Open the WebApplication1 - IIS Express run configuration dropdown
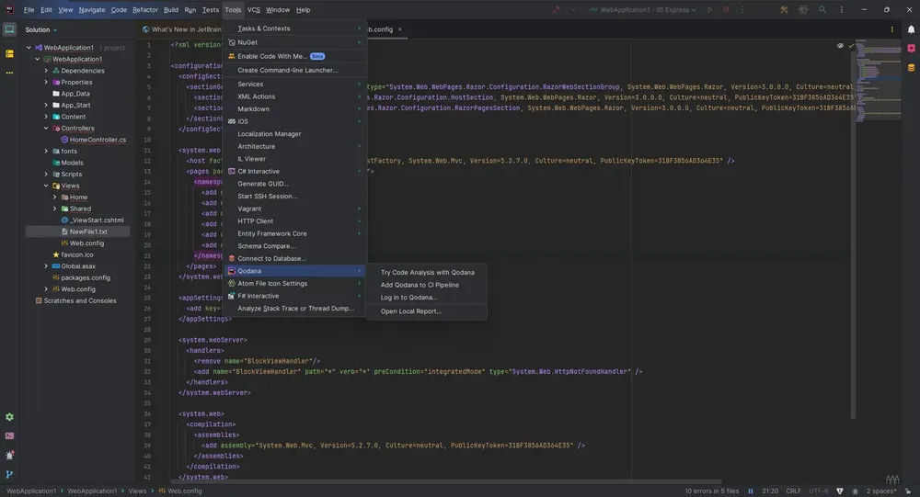Screen dimensions: 920x497 [x=643, y=9]
